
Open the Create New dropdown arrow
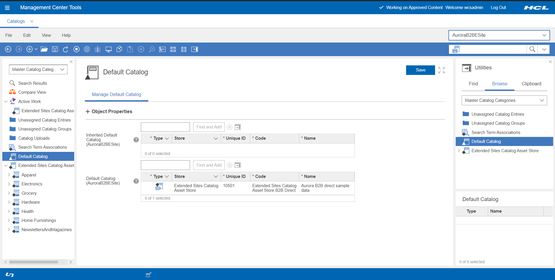(x=36, y=49)
